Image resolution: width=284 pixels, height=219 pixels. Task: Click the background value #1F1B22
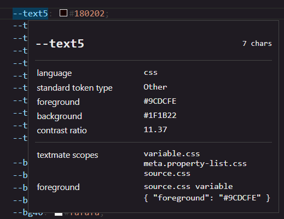[160, 115]
